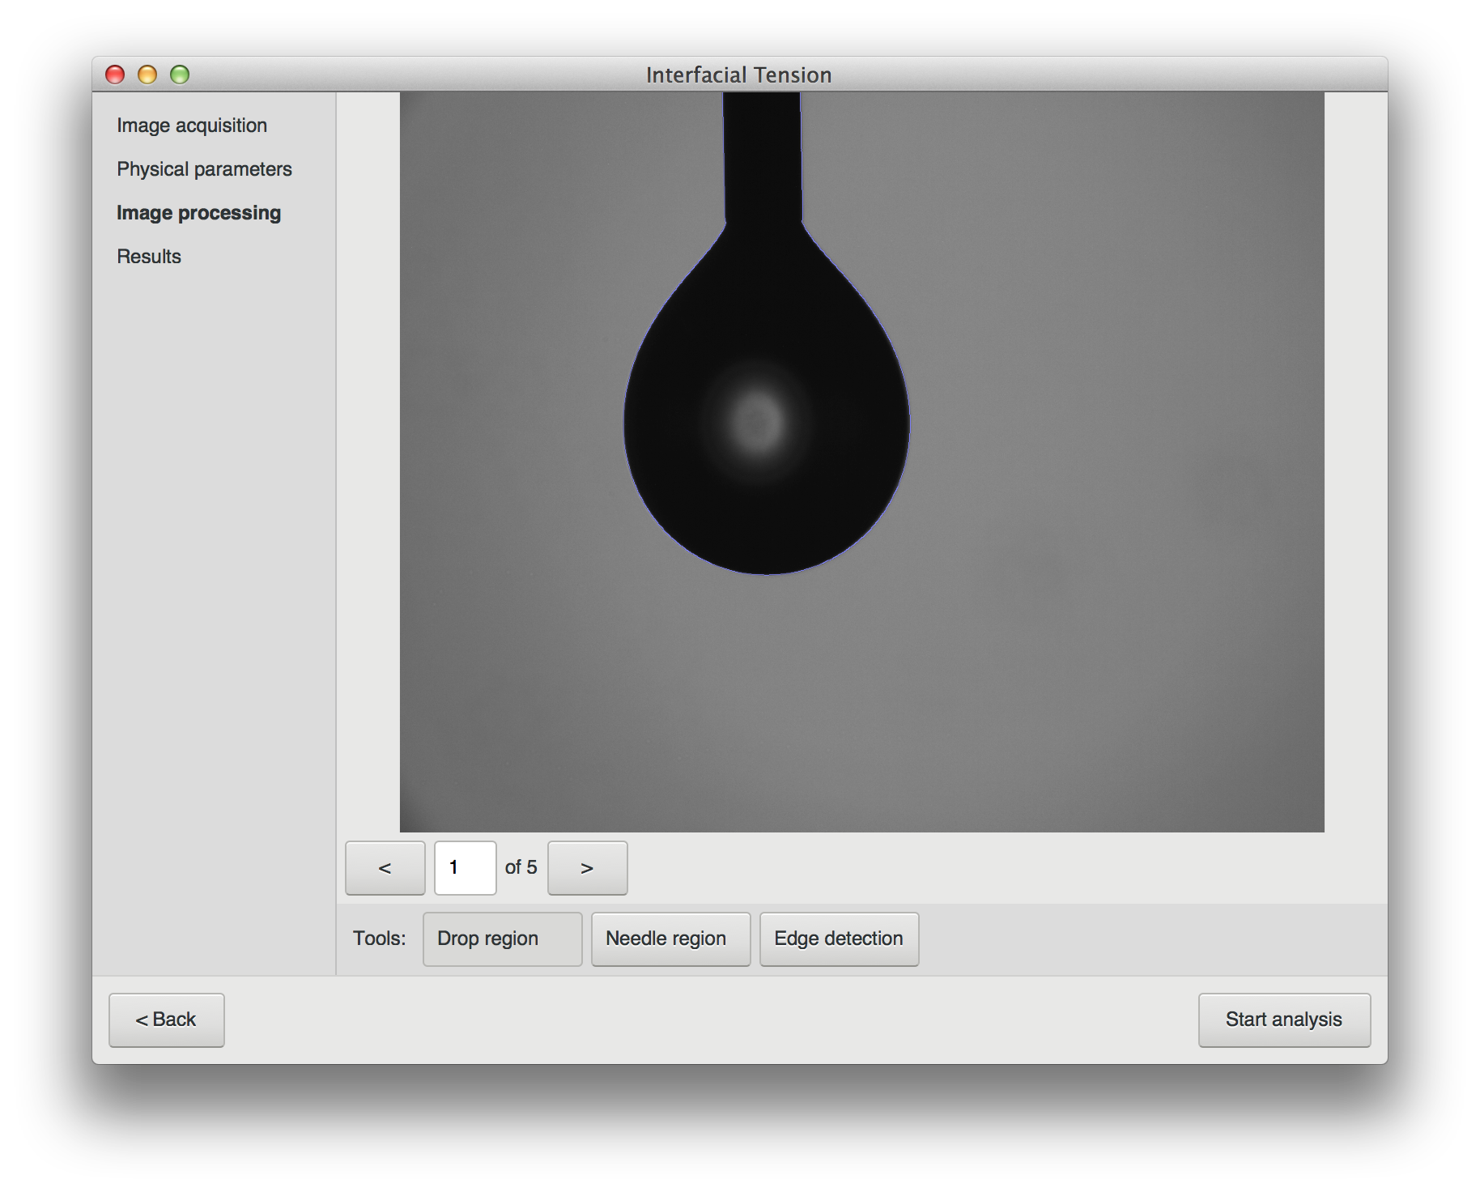Click the Interfacial Tension window title

[x=738, y=75]
